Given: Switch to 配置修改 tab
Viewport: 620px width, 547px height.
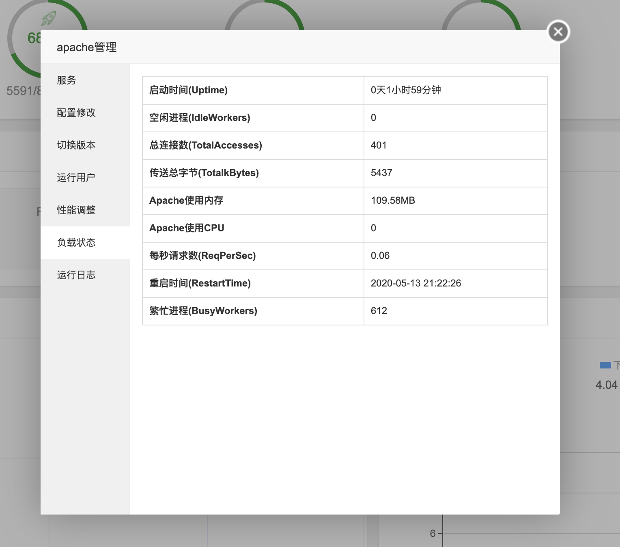Looking at the screenshot, I should coord(85,112).
